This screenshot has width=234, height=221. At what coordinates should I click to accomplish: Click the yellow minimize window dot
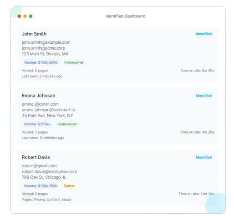[x=25, y=16]
